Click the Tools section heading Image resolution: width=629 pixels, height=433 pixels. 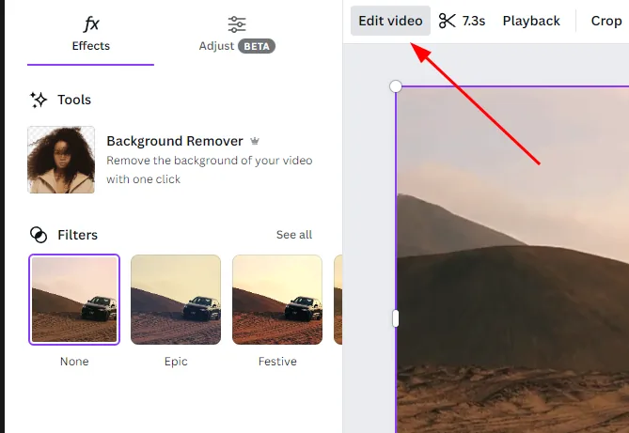click(x=74, y=100)
